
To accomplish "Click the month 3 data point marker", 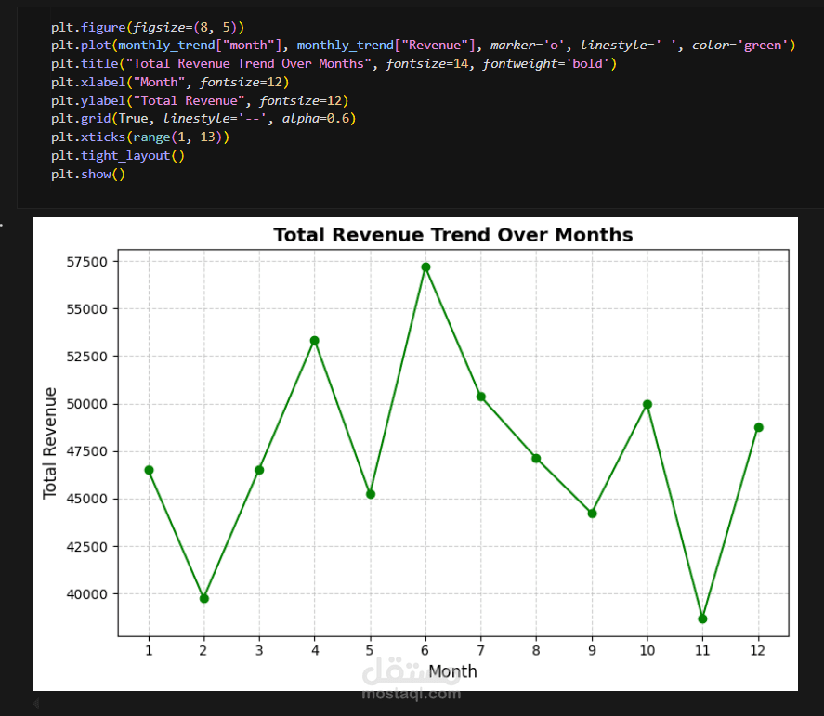I will point(259,470).
